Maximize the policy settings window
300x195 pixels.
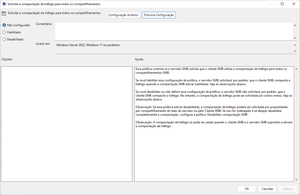click(282, 4)
